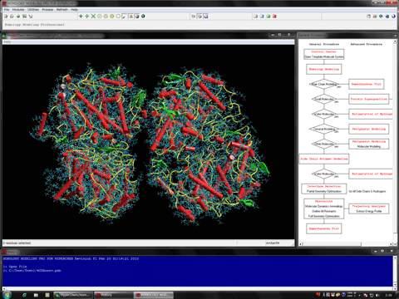Click the white folder toolbar icon
This screenshot has height=299, width=399.
(x=255, y=17)
